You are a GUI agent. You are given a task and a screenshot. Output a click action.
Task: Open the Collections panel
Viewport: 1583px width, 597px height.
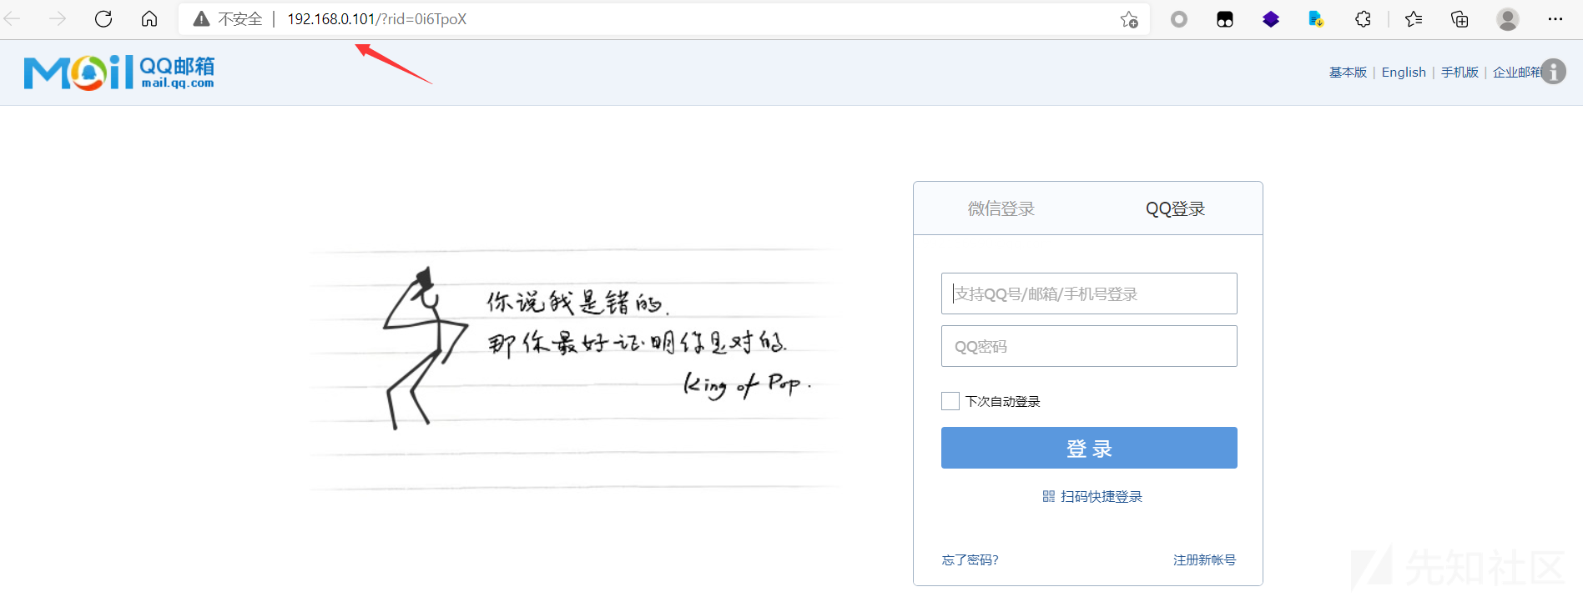[x=1459, y=19]
